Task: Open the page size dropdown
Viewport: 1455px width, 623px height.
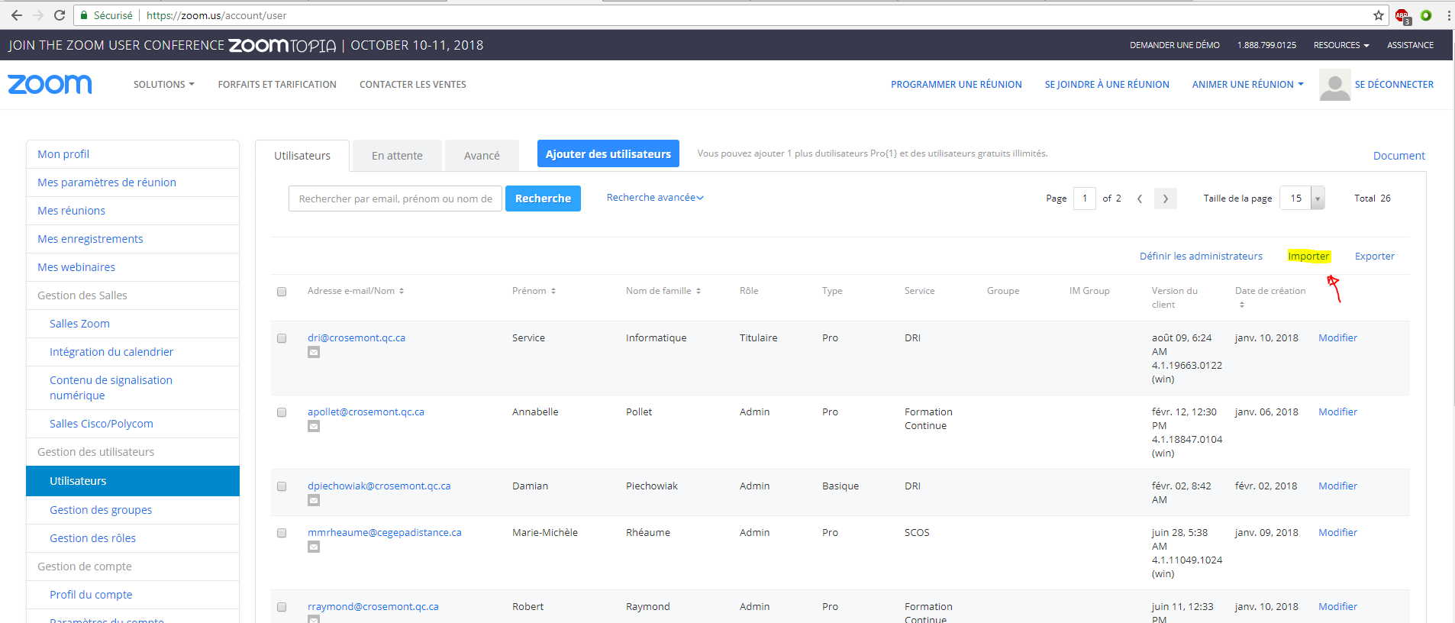Action: 1317,199
